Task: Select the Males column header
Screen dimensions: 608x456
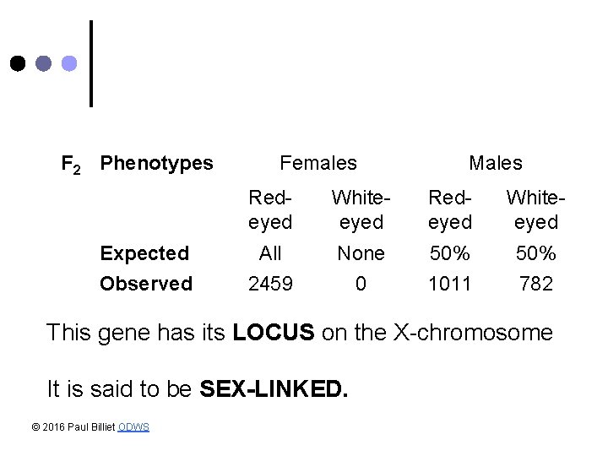Action: [x=496, y=163]
